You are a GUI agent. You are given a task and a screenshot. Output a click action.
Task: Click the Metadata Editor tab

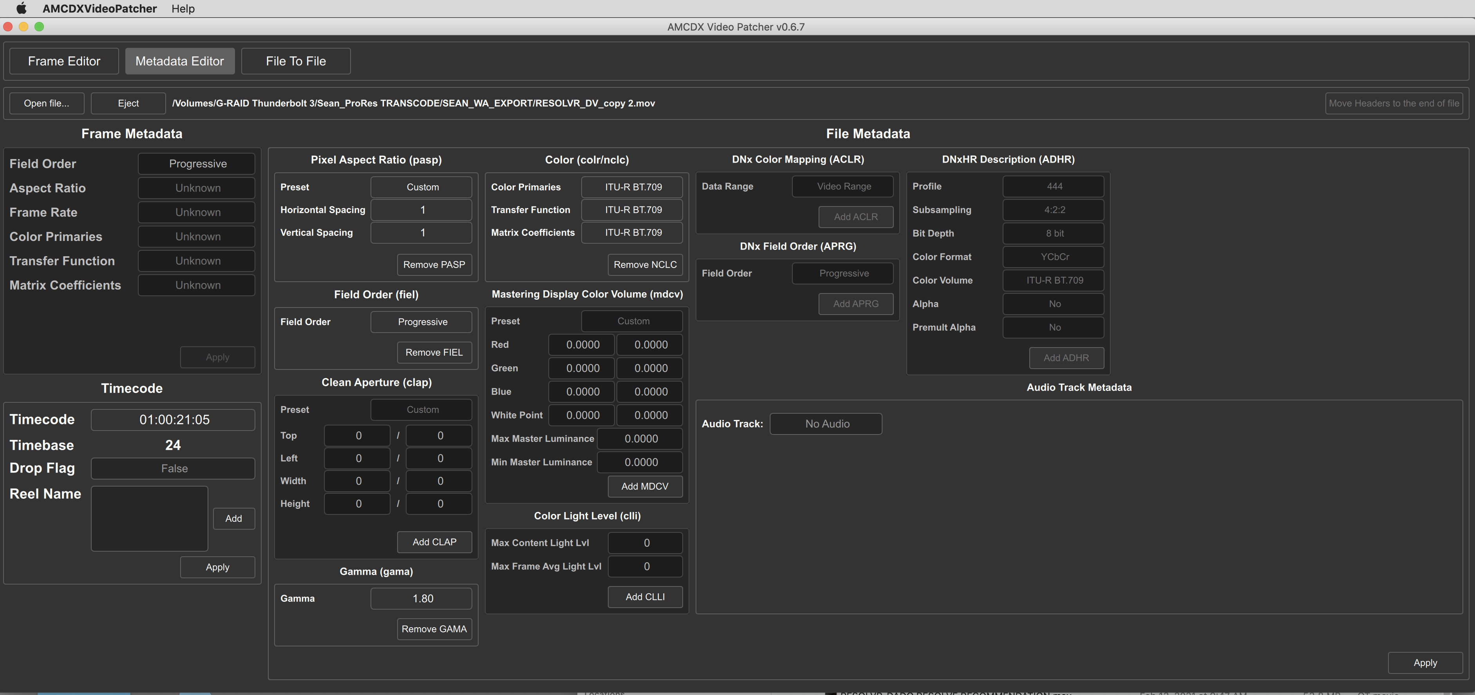178,60
